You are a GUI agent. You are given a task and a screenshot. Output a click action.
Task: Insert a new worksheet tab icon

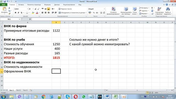(31, 90)
